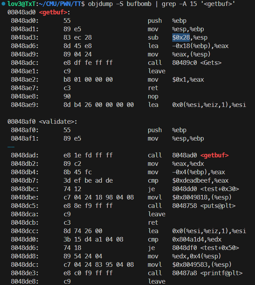
Task: Click the -0x18(%ebp),%eax lea operand
Action: tap(200, 46)
